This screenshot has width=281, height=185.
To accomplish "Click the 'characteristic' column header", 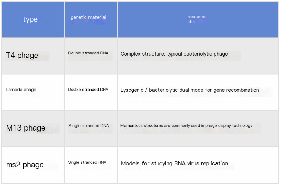I will (197, 19).
